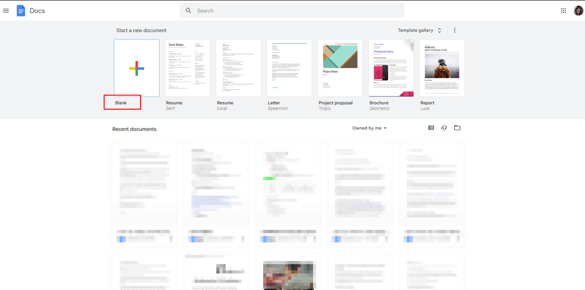
Task: Click the Blank label
Action: (x=121, y=103)
